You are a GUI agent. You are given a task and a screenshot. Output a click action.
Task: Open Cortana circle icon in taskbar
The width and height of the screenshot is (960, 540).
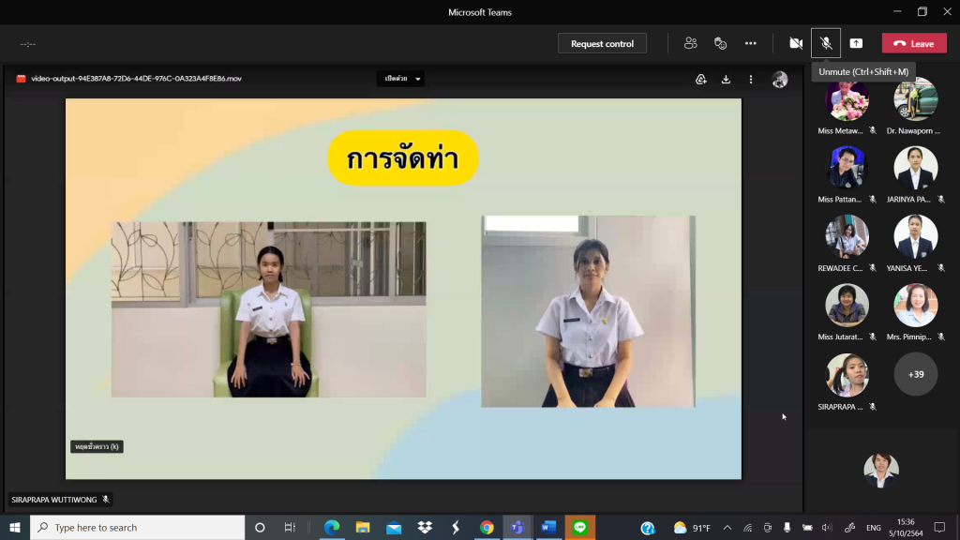[260, 527]
